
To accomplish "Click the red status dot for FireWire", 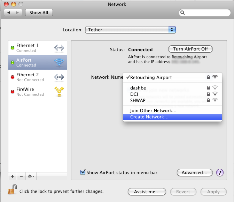I will click(x=13, y=92).
